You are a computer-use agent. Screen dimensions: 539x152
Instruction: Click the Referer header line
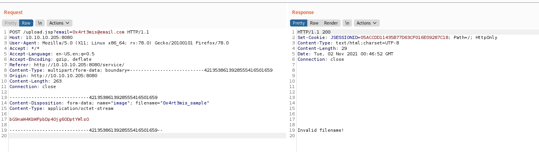(67, 65)
